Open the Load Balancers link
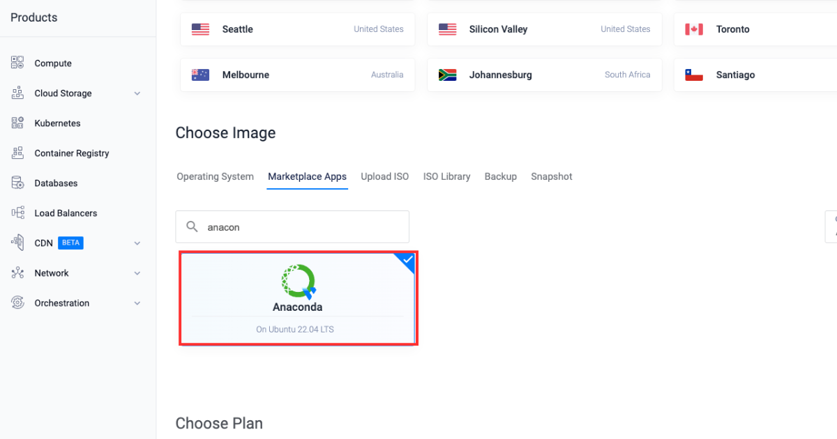The image size is (837, 439). coord(66,213)
